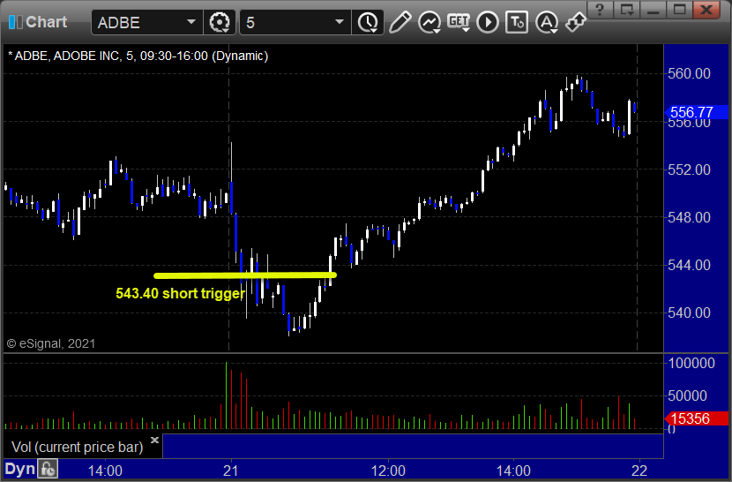This screenshot has width=732, height=482.
Task: Click the 552.00 price axis label
Action: click(689, 169)
